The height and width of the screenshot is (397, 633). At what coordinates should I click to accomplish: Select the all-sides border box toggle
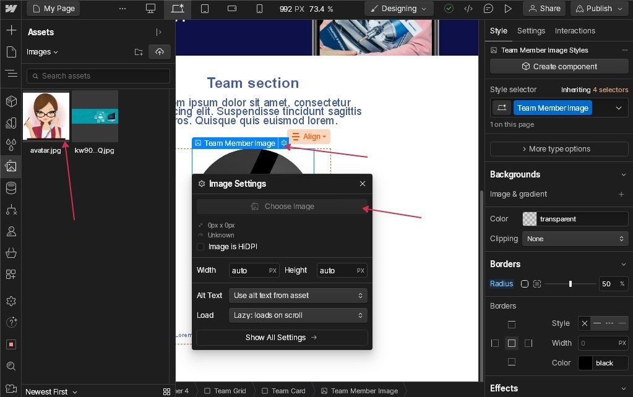(511, 343)
